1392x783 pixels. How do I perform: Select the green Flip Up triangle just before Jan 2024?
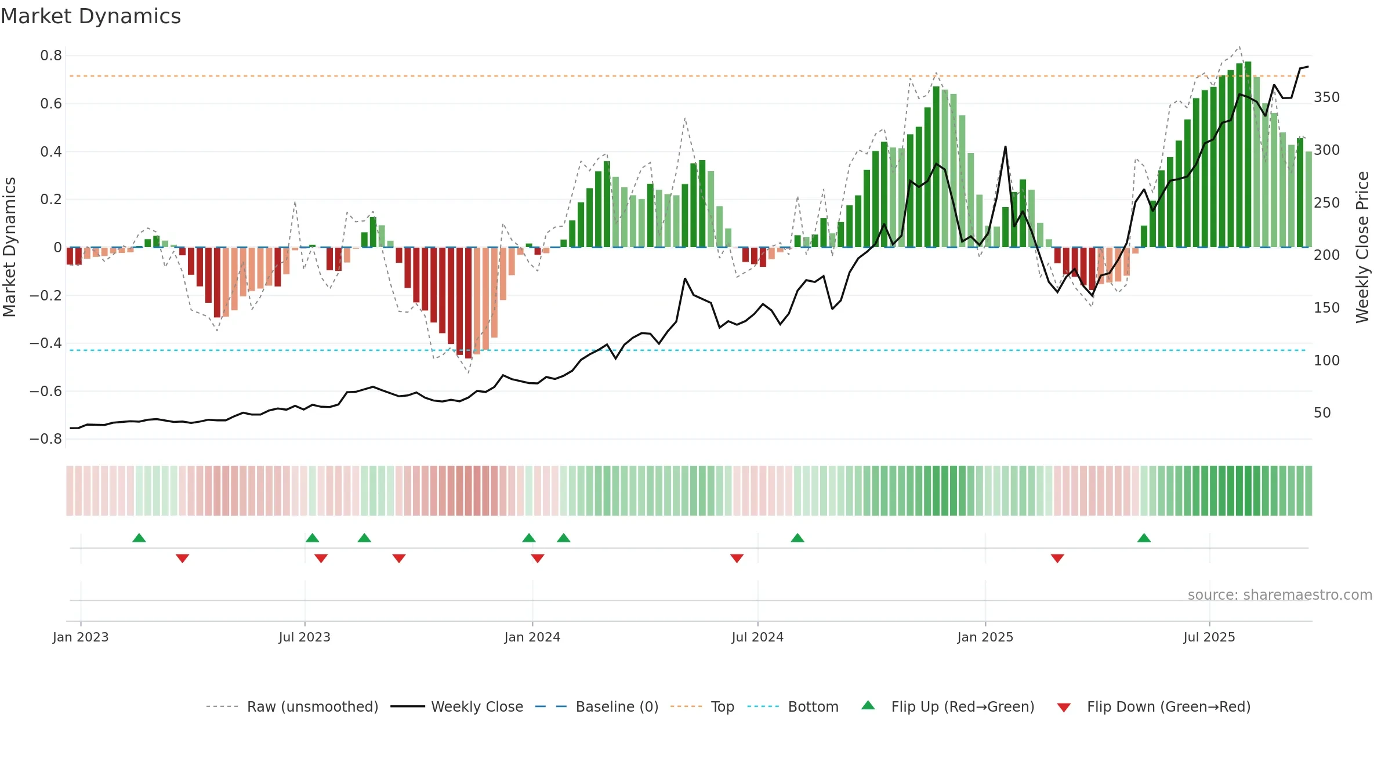529,538
